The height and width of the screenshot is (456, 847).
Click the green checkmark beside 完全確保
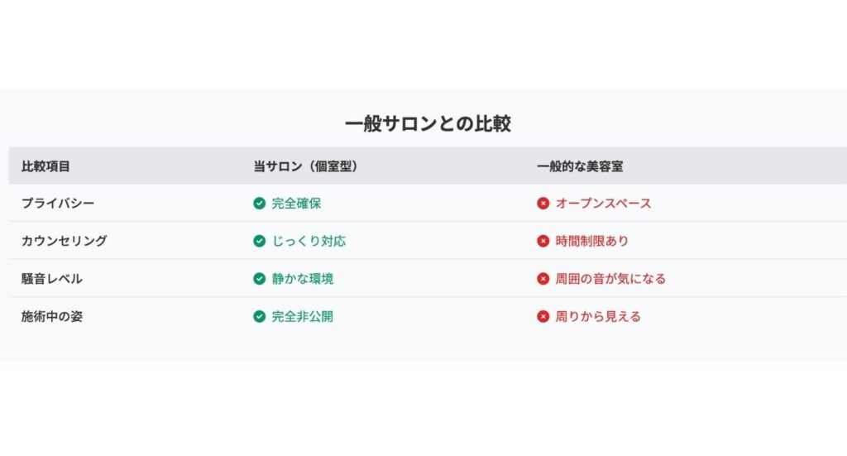[x=259, y=203]
